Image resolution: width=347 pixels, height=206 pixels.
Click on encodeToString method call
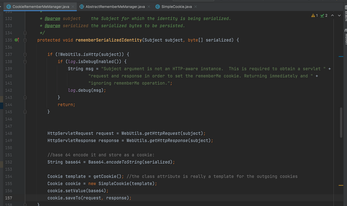tap(124, 162)
